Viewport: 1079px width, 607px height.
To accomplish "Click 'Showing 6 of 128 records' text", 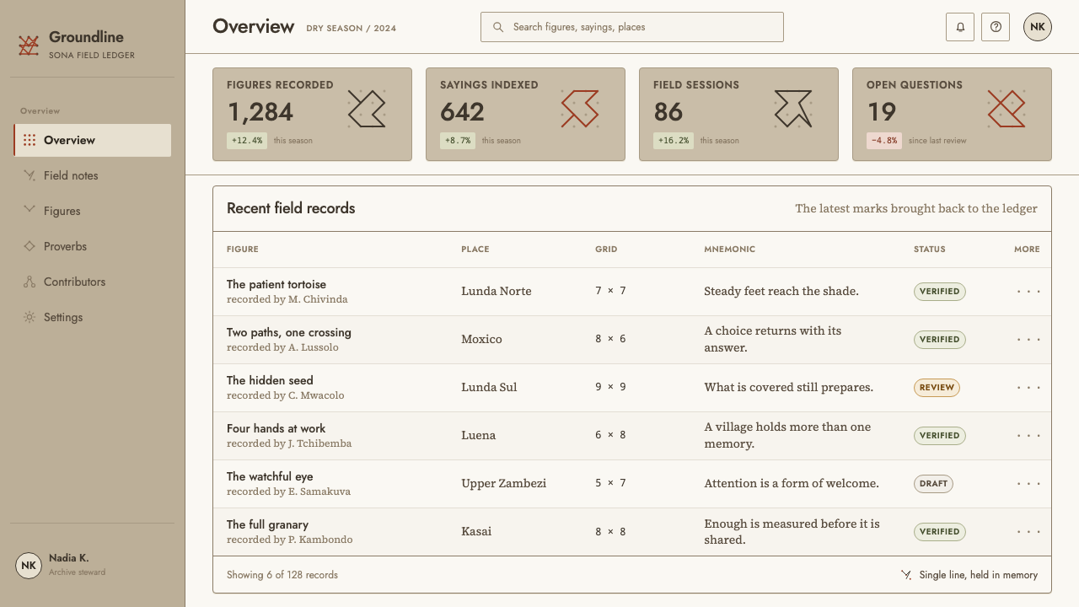I will point(282,575).
